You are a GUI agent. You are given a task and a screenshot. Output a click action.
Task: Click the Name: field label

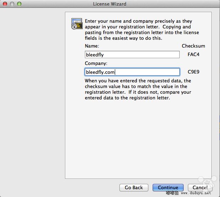pyautogui.click(x=92, y=46)
